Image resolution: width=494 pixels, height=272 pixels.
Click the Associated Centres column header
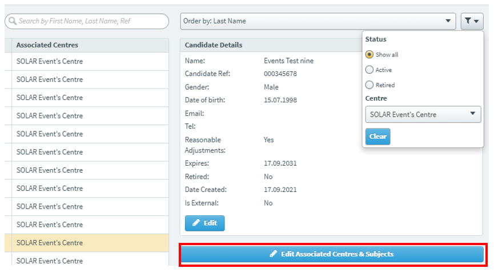pos(47,45)
